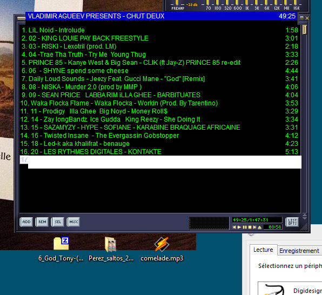Click the eject button in playlist controls
The height and width of the screenshot is (295, 322).
click(259, 227)
